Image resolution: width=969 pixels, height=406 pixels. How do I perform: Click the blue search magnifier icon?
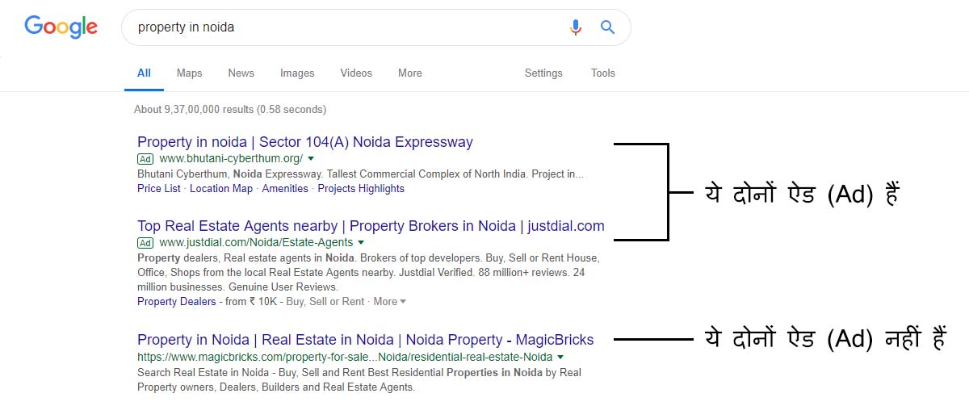coord(608,27)
